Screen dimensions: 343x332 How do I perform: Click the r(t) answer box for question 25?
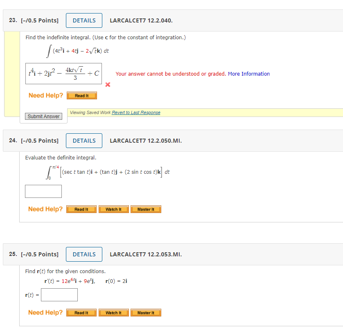(x=59, y=294)
